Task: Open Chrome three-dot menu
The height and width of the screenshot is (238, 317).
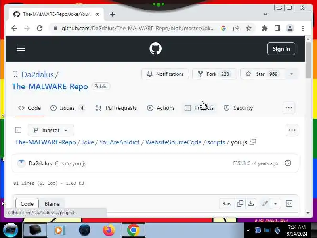Action: point(303,28)
